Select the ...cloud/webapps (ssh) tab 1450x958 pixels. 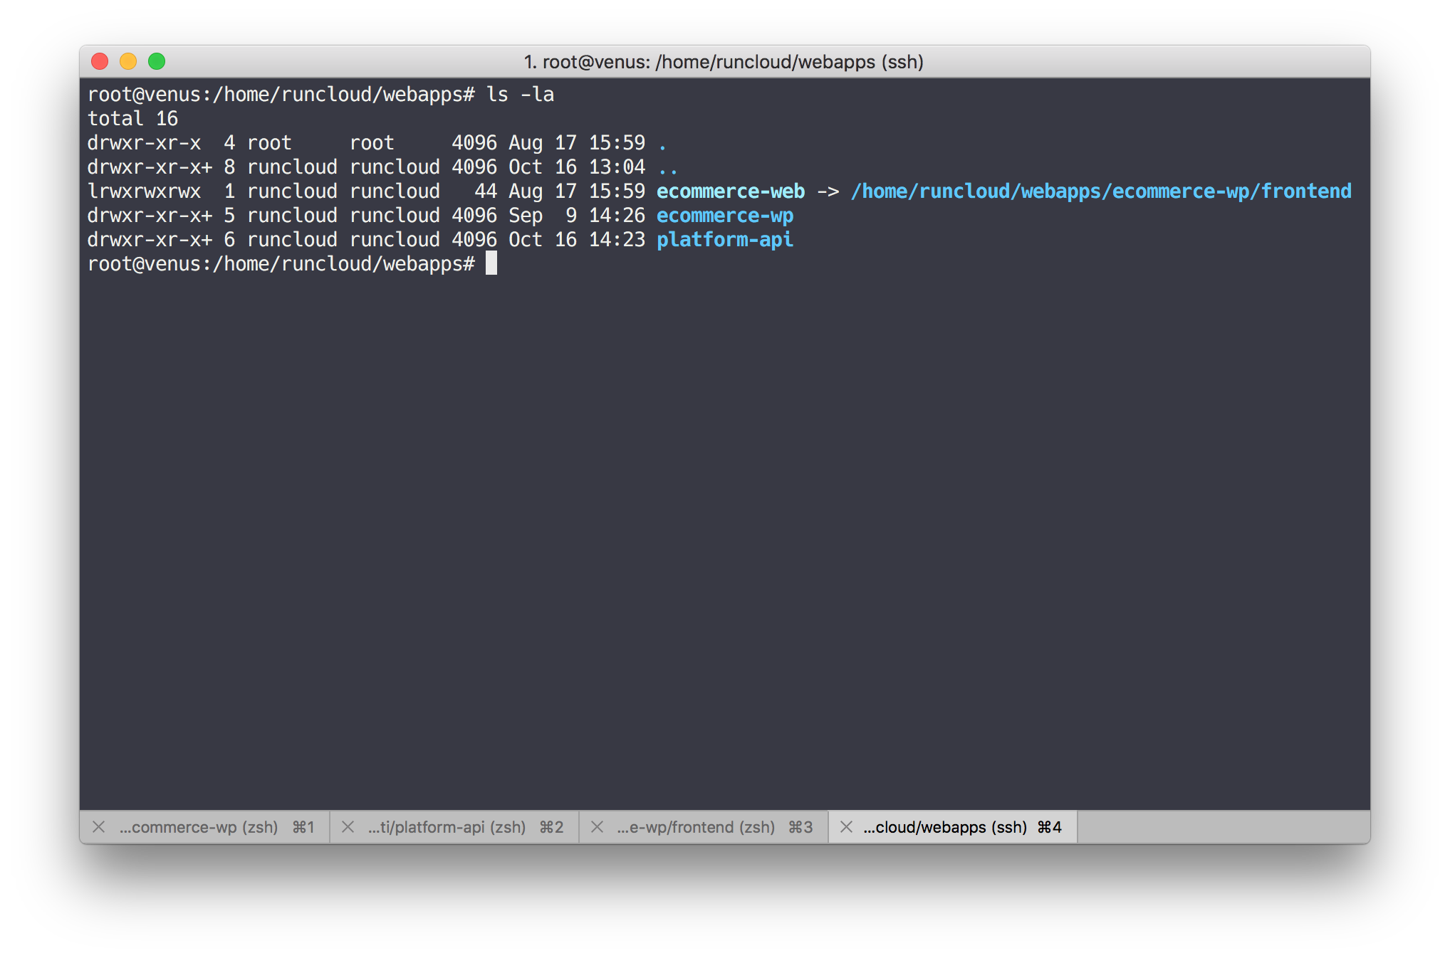[x=946, y=827]
